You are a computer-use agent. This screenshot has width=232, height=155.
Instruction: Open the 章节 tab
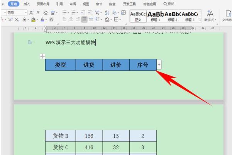tap(99, 4)
